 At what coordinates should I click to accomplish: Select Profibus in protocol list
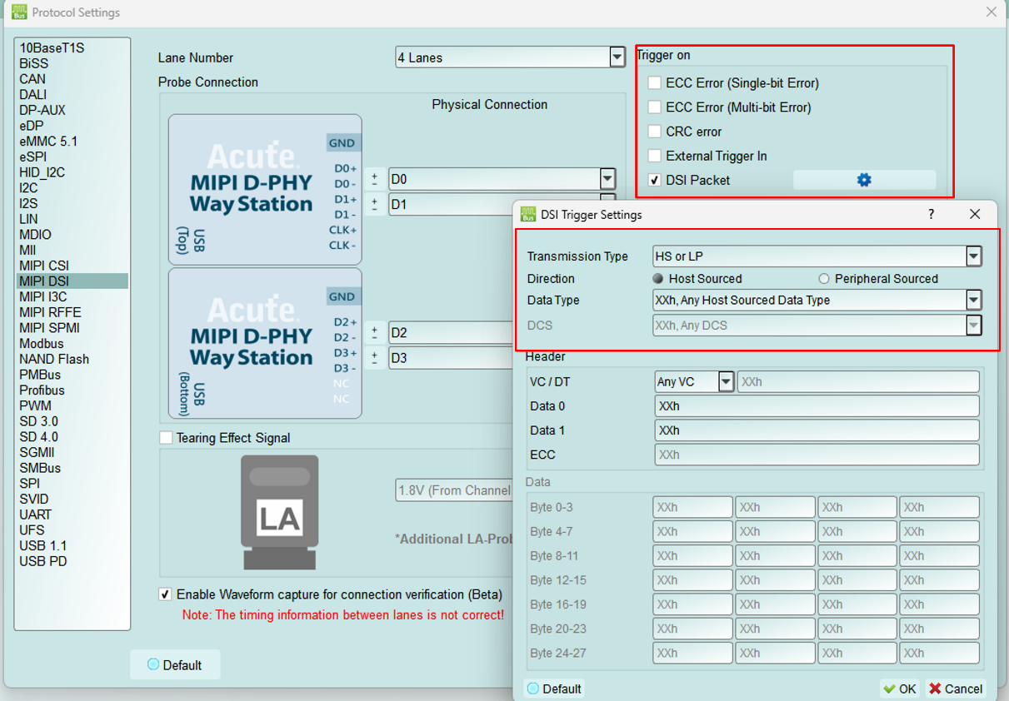(42, 390)
